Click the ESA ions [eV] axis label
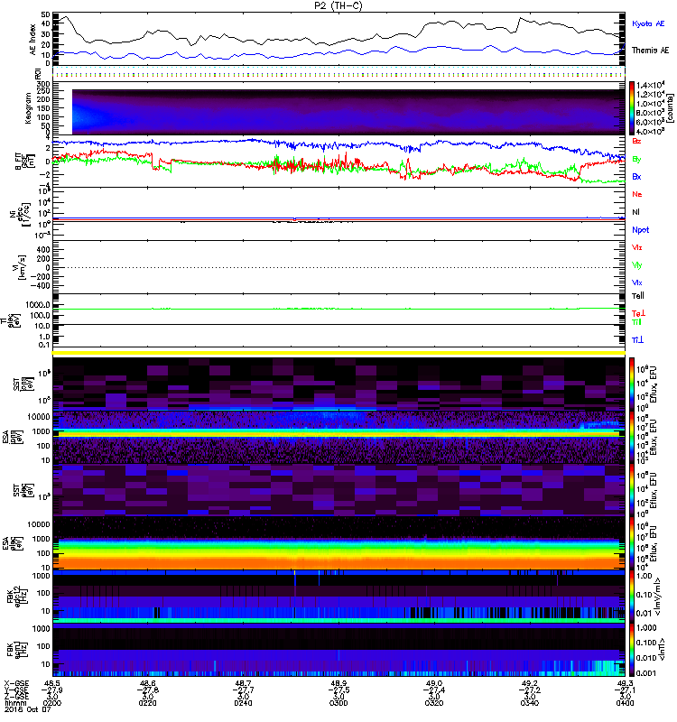This screenshot has width=677, height=722. click(14, 437)
